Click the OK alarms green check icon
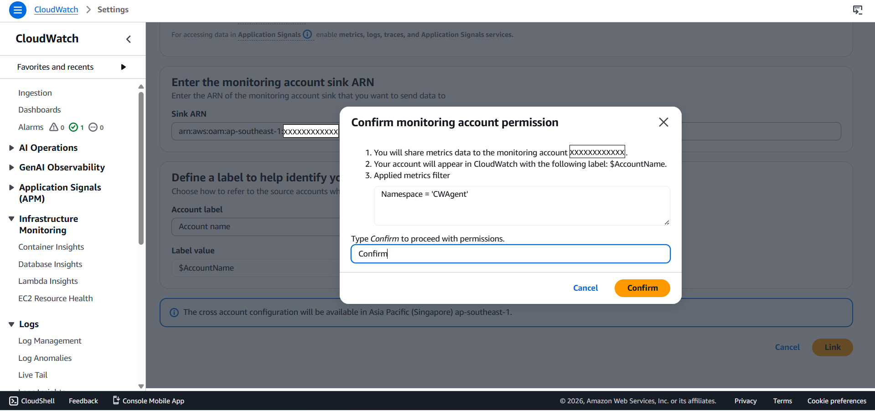 (73, 127)
